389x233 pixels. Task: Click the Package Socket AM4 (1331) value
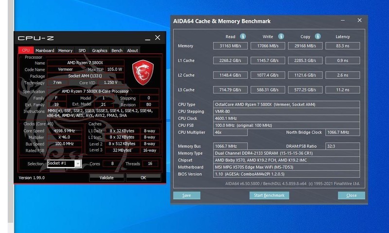[86, 76]
